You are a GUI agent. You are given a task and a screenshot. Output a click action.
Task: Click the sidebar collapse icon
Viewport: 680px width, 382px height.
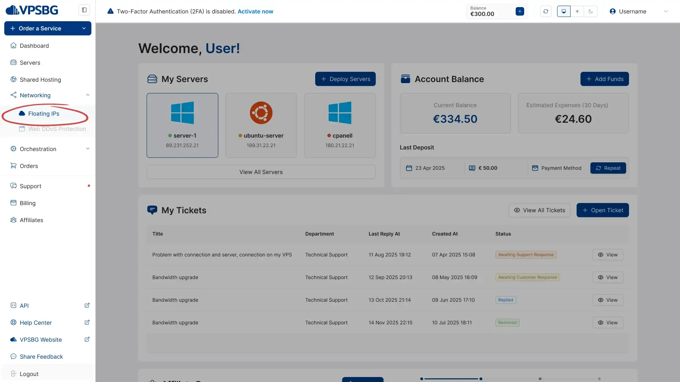tap(84, 10)
